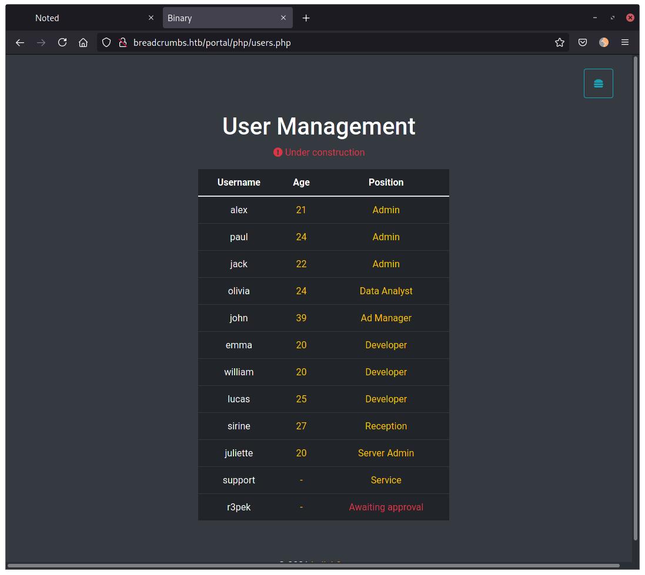The height and width of the screenshot is (575, 645).
Task: Click the Awaiting approval status for r3pek
Action: tap(386, 507)
